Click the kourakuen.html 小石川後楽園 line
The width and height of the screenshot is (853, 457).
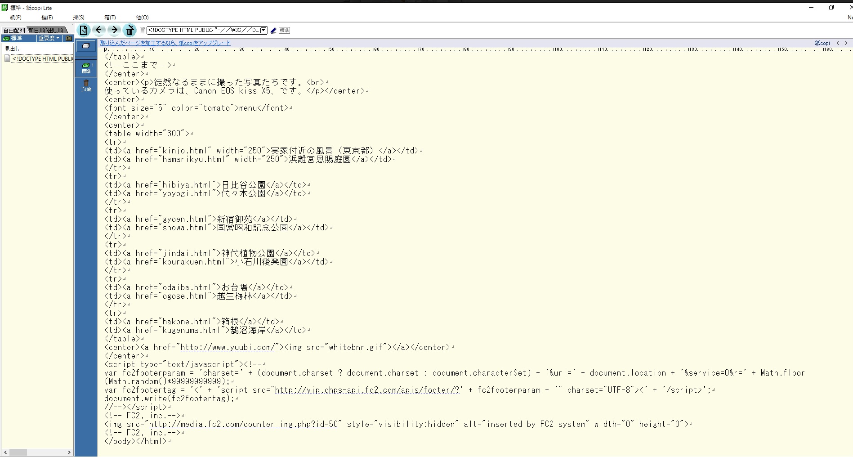(x=219, y=262)
